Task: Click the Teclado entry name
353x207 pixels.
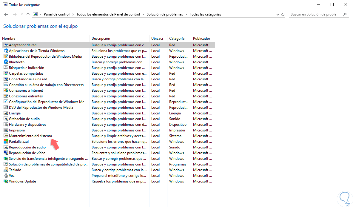Action: pyautogui.click(x=15, y=170)
